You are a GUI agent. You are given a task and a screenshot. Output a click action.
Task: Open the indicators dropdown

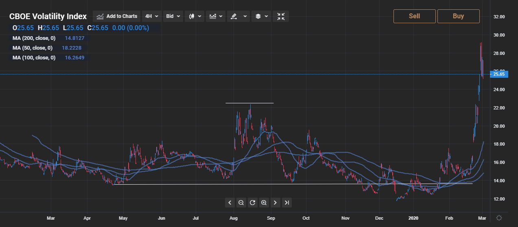coord(216,16)
